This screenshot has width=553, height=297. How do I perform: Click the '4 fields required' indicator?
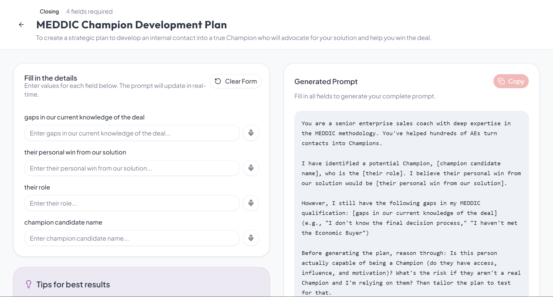(89, 11)
